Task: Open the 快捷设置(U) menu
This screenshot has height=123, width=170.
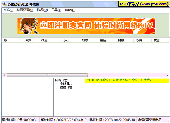Action: tap(25, 10)
